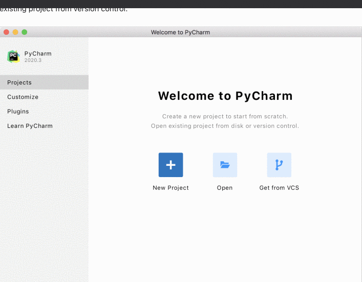Click the Get from VCS label
Image resolution: width=362 pixels, height=282 pixels.
279,188
